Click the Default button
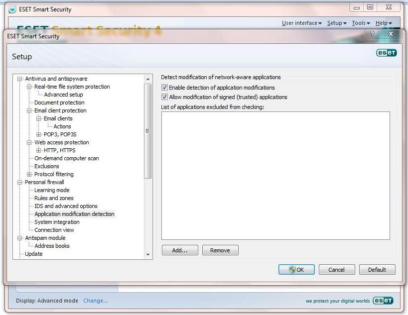 [x=377, y=270]
